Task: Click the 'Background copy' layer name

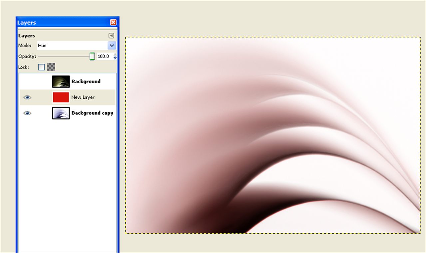Action: (x=92, y=113)
